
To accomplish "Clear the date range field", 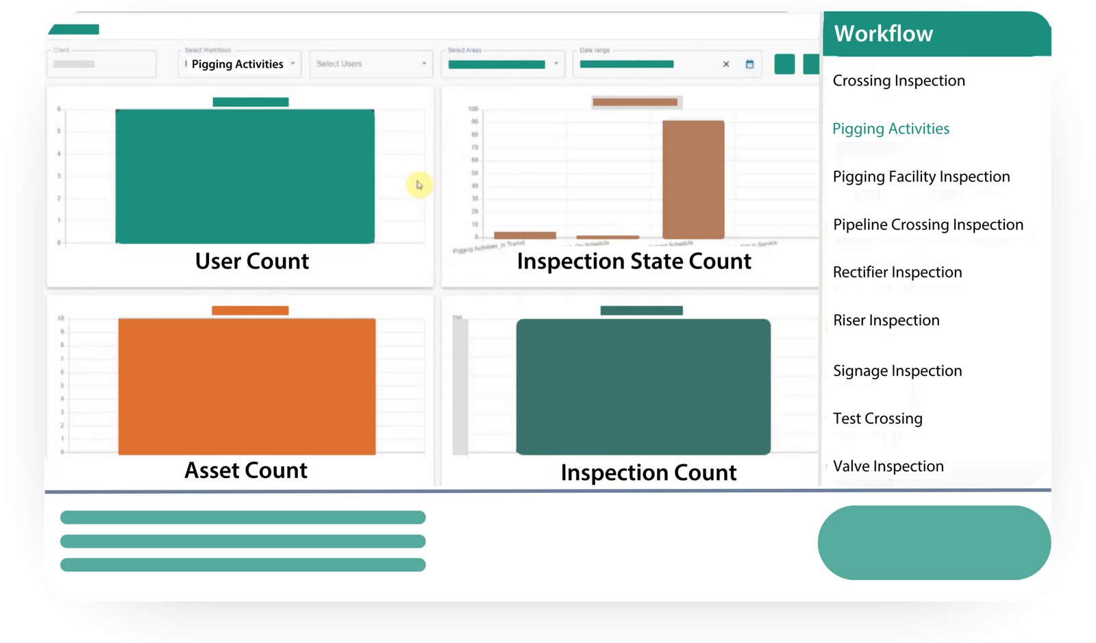I will [x=726, y=64].
